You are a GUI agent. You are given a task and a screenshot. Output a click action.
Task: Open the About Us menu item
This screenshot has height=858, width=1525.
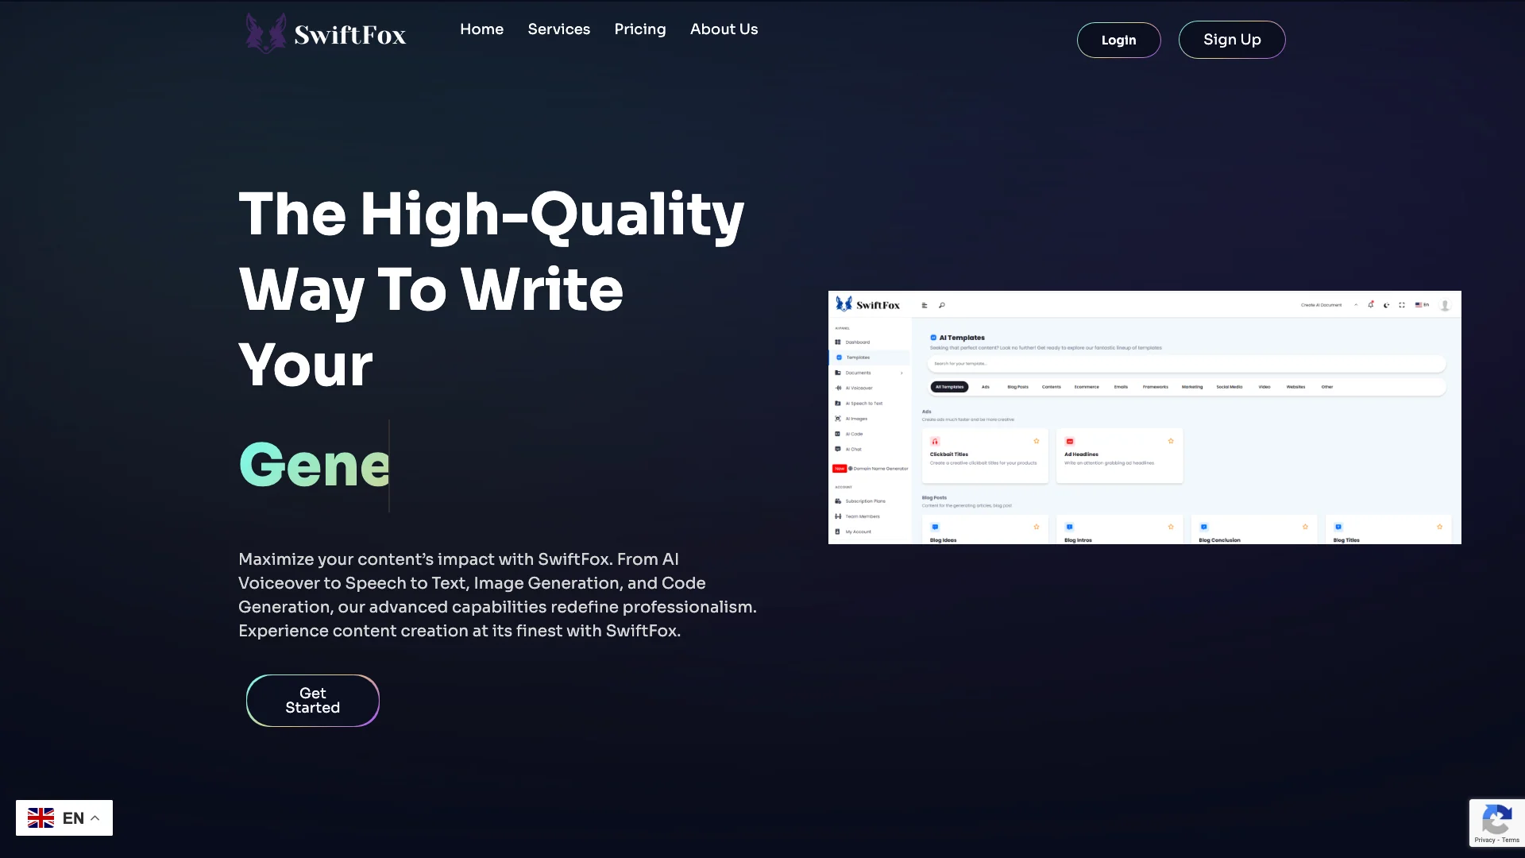coord(724,29)
